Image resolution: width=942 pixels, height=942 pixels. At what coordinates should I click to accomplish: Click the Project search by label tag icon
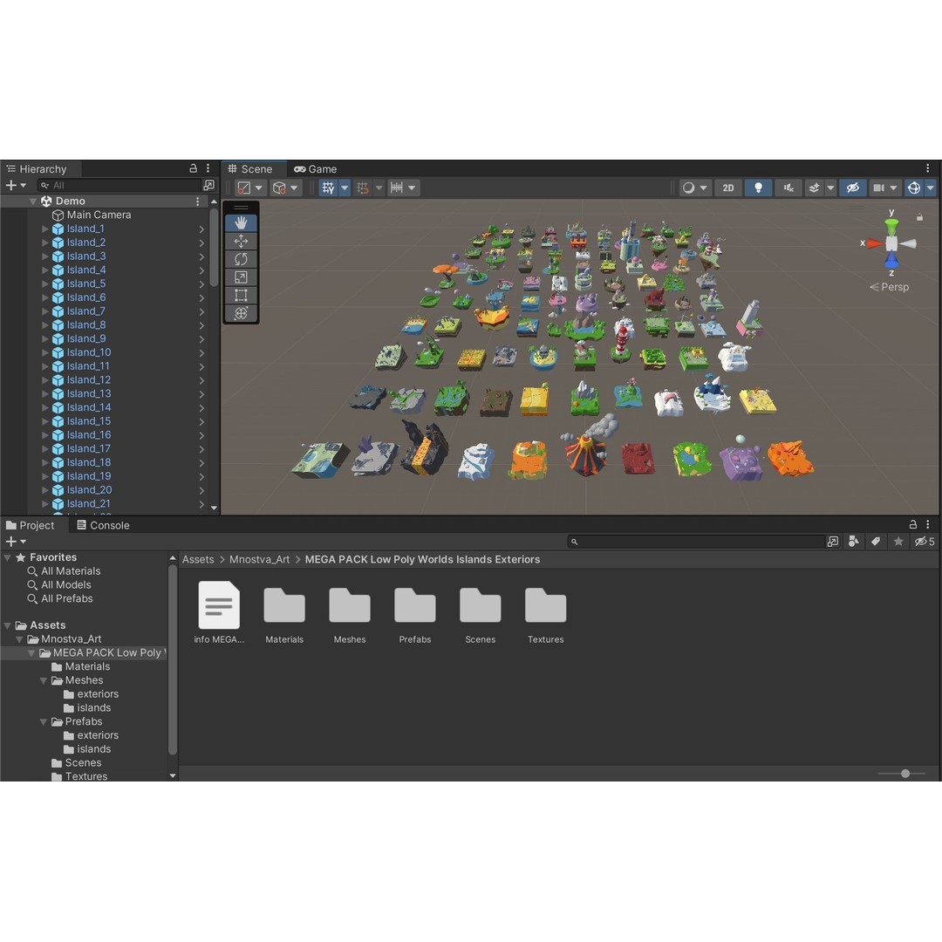click(x=876, y=542)
